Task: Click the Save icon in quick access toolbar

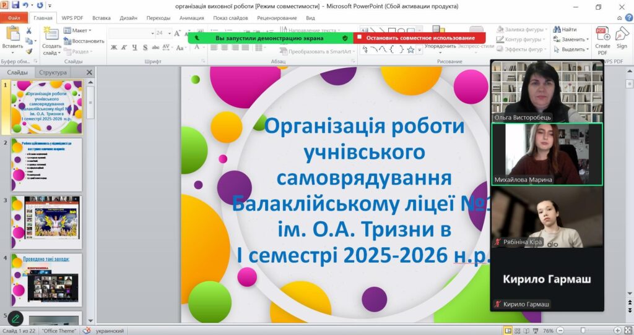Action: pos(15,6)
